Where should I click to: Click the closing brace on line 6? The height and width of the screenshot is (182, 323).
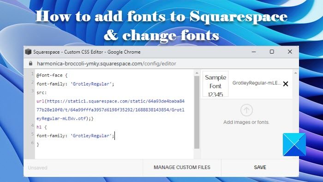click(38, 145)
